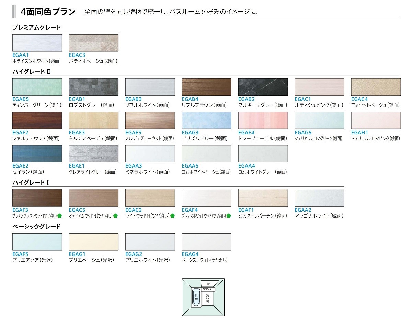Click the EGAE4 Drape Coral swatch
412x322 pixels.
point(263,120)
